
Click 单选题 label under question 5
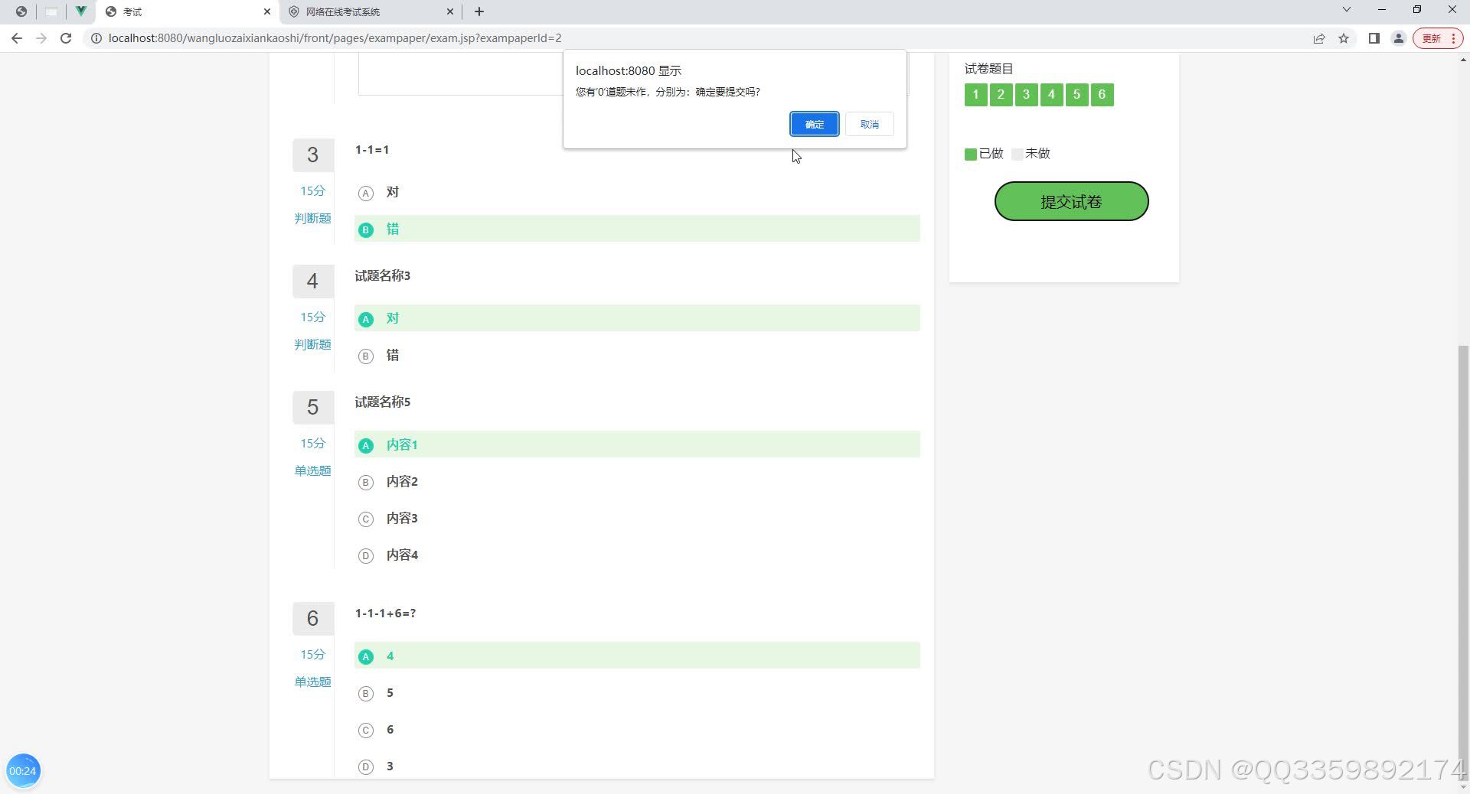click(x=312, y=470)
